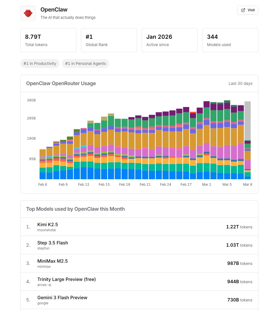Select the Feb 21 bar in usage chart
Screen dimensions: 280x311
tap(145, 148)
